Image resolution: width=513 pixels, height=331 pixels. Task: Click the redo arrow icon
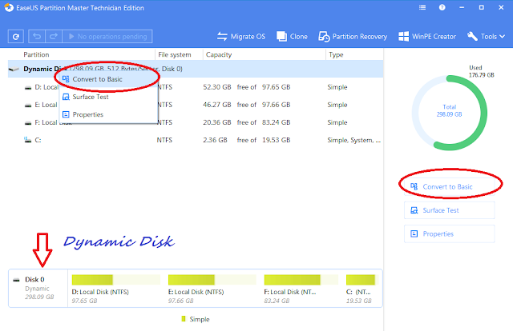[x=54, y=36]
